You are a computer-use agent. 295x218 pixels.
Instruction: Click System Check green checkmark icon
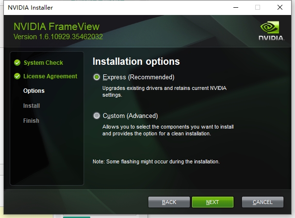17,63
